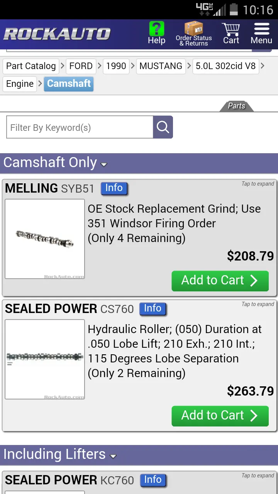Select the Parts tab

click(236, 106)
